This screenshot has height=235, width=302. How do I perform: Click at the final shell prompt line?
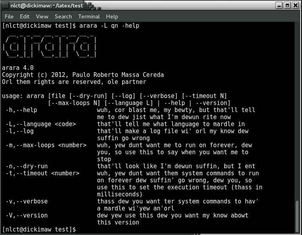(x=39, y=229)
